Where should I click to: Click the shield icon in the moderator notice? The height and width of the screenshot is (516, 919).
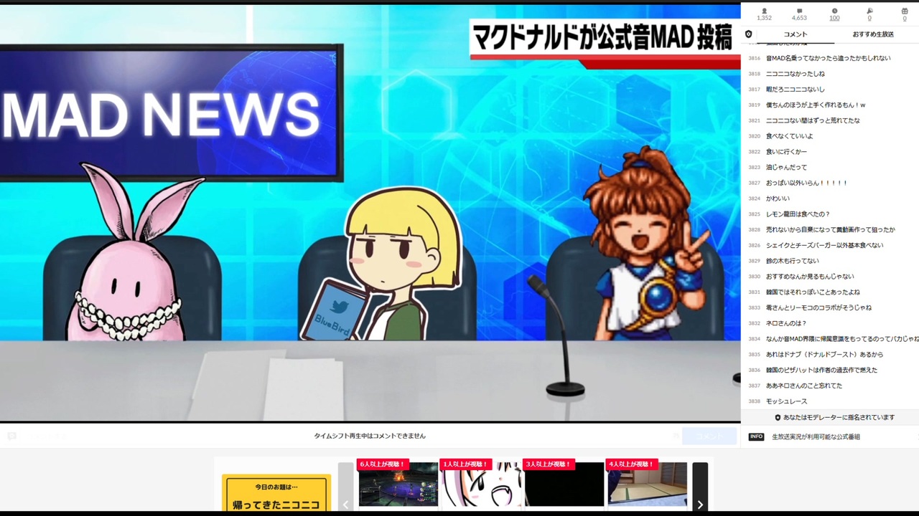pyautogui.click(x=778, y=417)
